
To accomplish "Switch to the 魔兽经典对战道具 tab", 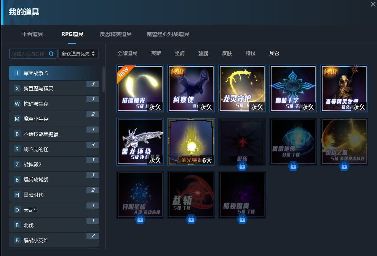I will [x=168, y=34].
